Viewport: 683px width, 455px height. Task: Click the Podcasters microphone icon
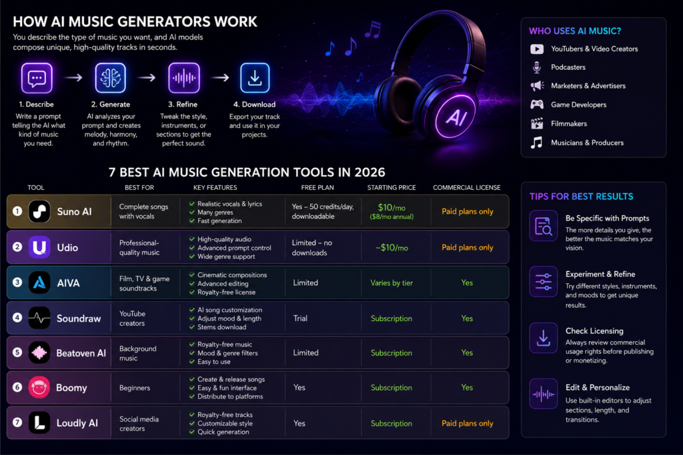click(x=537, y=67)
